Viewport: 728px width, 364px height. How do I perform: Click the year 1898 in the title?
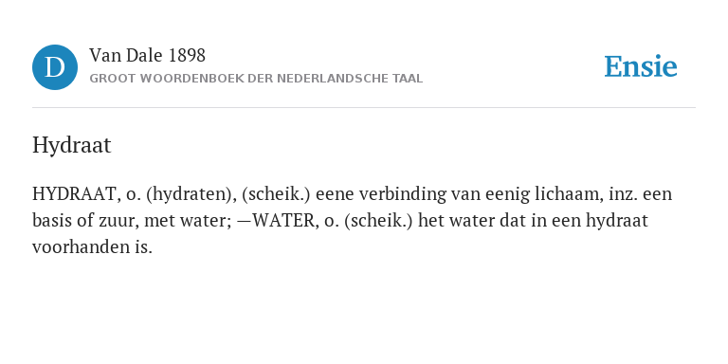click(187, 56)
